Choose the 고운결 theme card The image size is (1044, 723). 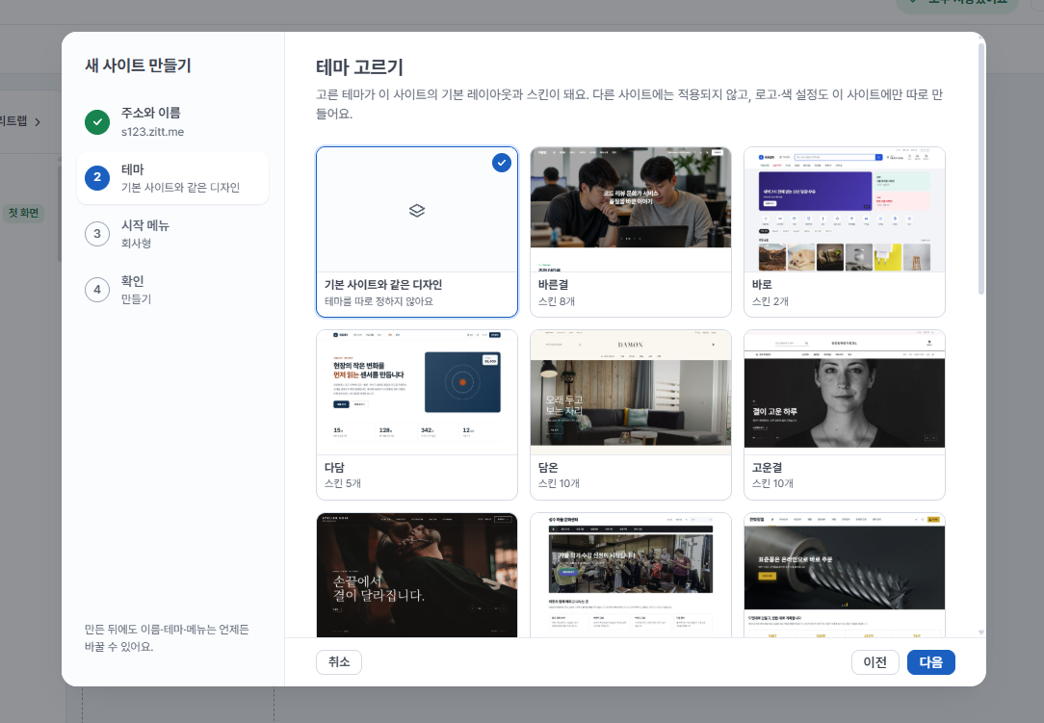click(x=845, y=415)
